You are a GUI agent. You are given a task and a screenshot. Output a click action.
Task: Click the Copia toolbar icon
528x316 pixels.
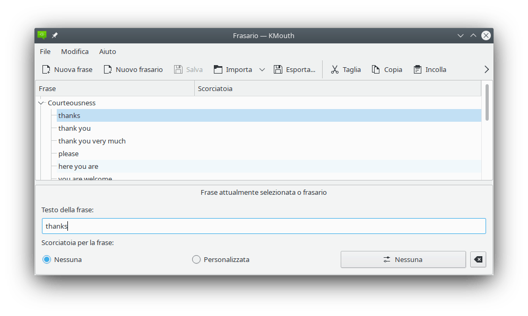(376, 69)
